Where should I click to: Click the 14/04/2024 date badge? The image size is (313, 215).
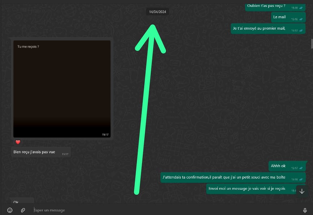pyautogui.click(x=158, y=12)
